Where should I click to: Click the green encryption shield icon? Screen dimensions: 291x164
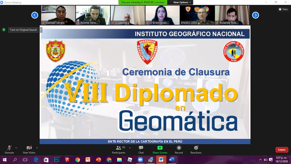click(4, 30)
